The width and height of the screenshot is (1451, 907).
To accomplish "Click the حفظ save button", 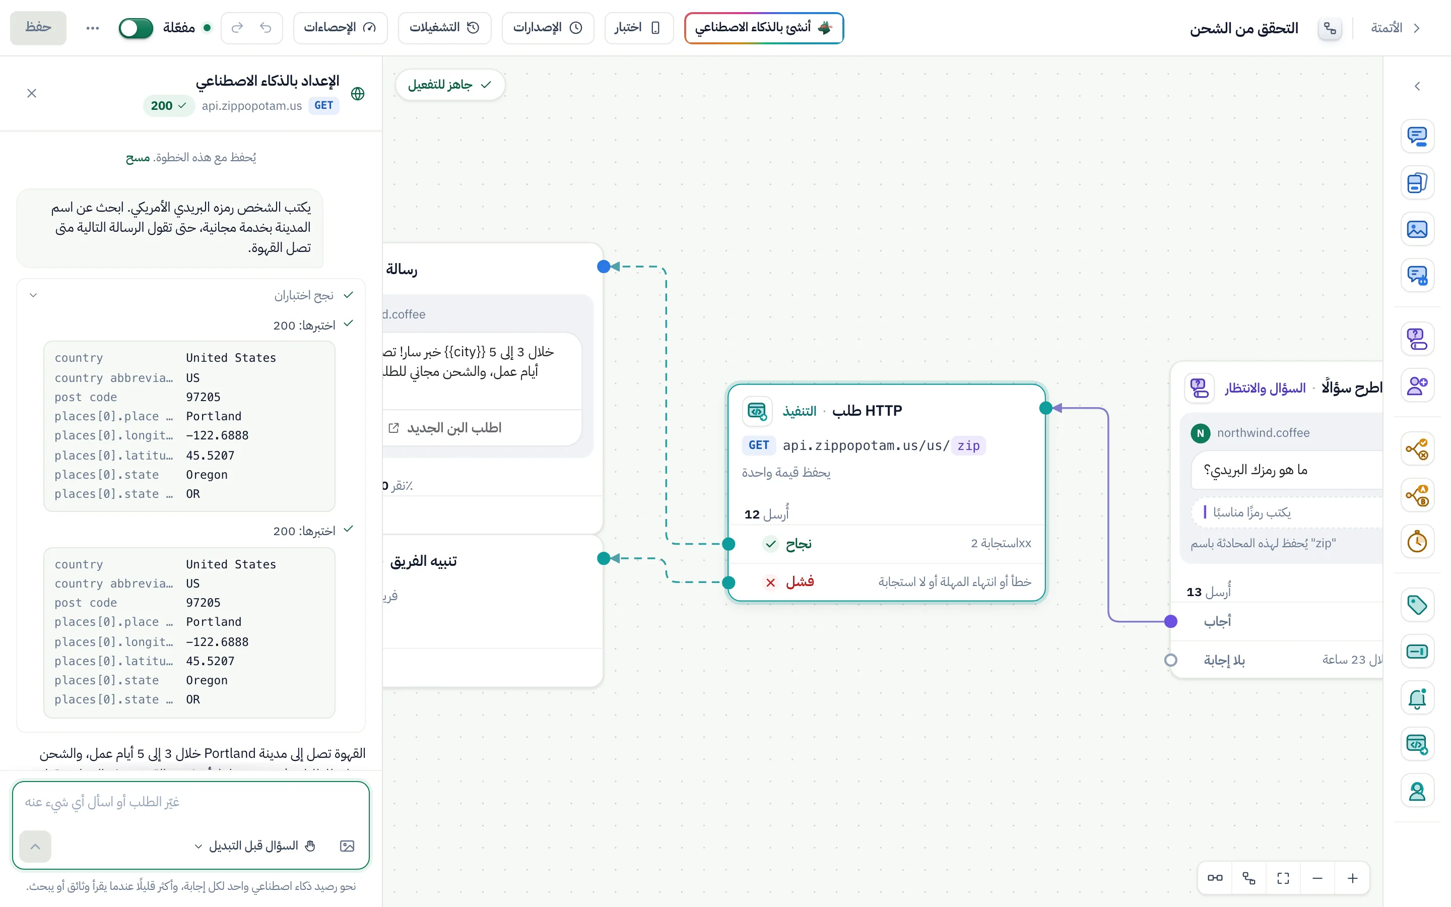I will (x=38, y=28).
